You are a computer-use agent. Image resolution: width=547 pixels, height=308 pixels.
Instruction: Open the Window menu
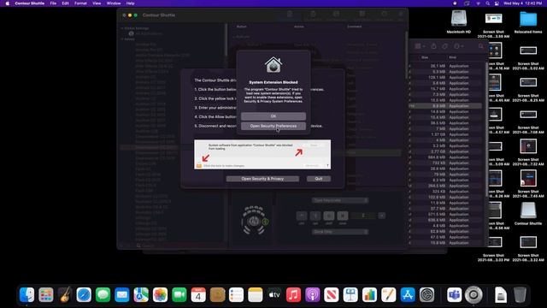click(x=114, y=3)
